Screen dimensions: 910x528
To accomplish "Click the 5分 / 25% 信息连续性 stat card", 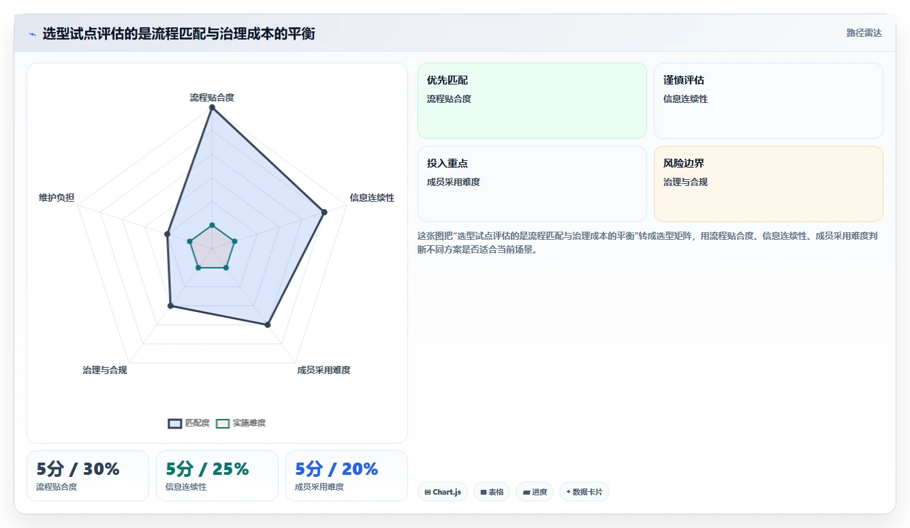I will tap(217, 476).
